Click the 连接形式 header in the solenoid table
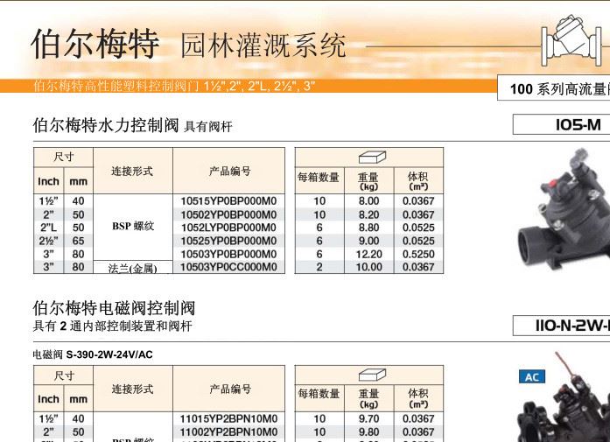 (133, 389)
